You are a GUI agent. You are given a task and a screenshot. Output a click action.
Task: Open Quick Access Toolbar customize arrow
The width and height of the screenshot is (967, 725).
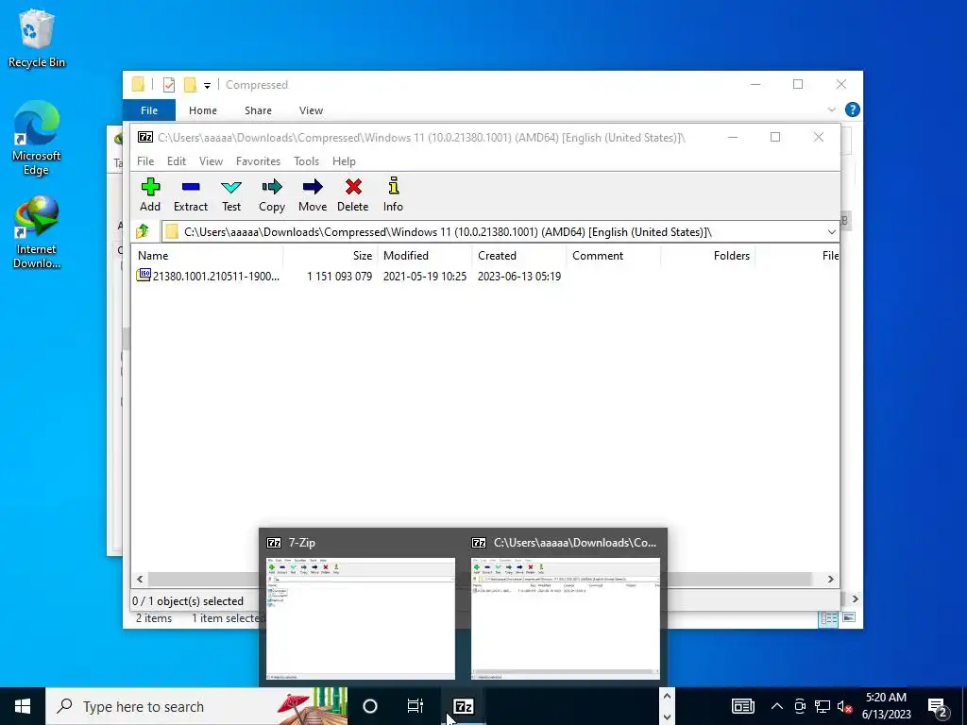[x=207, y=86]
